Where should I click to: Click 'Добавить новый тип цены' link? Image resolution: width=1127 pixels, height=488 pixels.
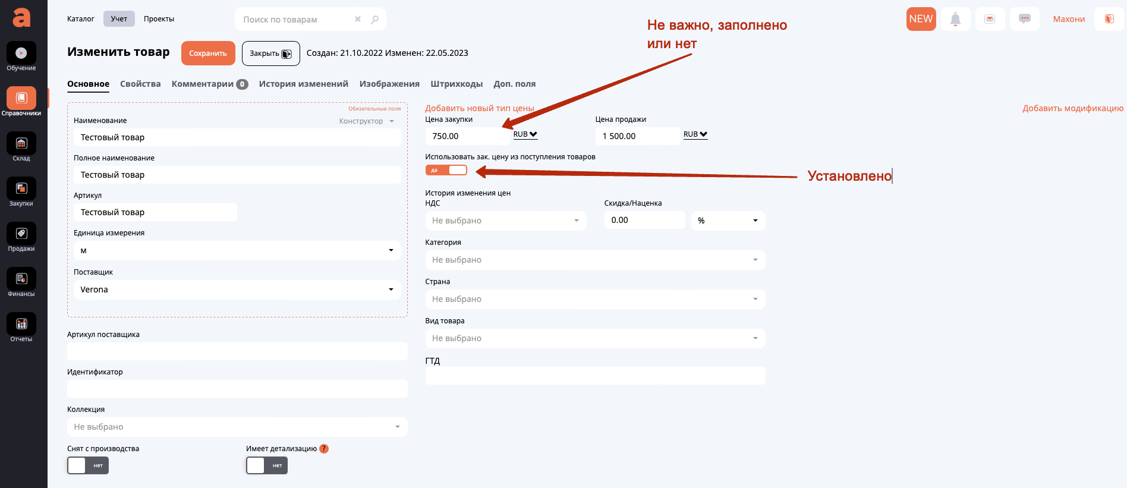coord(479,108)
